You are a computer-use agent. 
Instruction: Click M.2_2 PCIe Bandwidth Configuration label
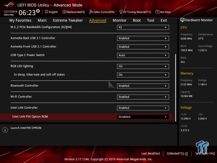[41, 27]
